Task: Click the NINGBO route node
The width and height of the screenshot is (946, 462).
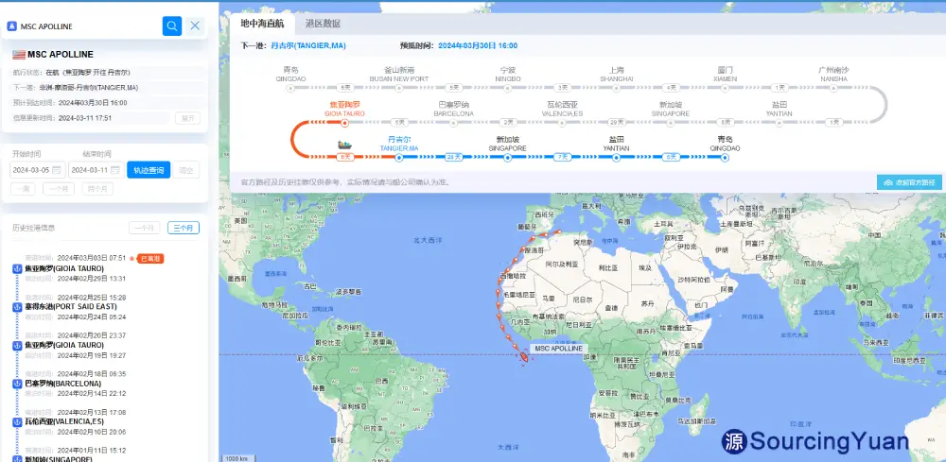Action: tap(507, 88)
